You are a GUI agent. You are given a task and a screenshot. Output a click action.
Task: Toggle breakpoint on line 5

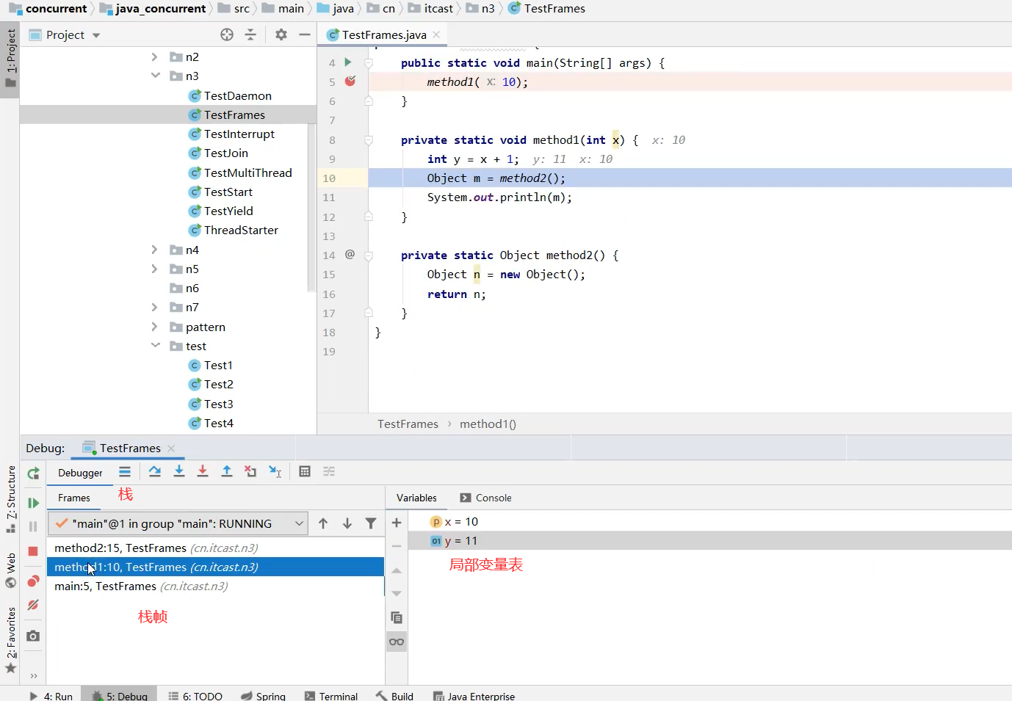click(350, 81)
